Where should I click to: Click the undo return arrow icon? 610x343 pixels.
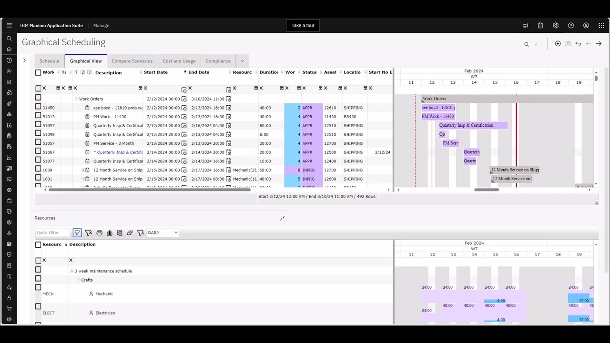point(578,44)
